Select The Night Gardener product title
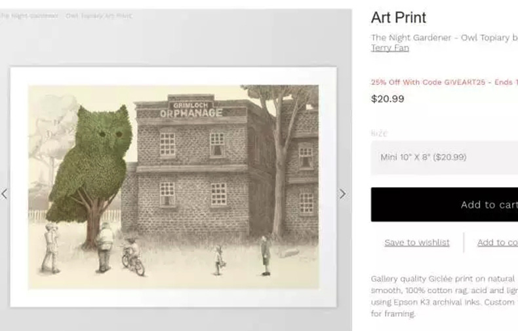This screenshot has width=518, height=331. click(445, 37)
